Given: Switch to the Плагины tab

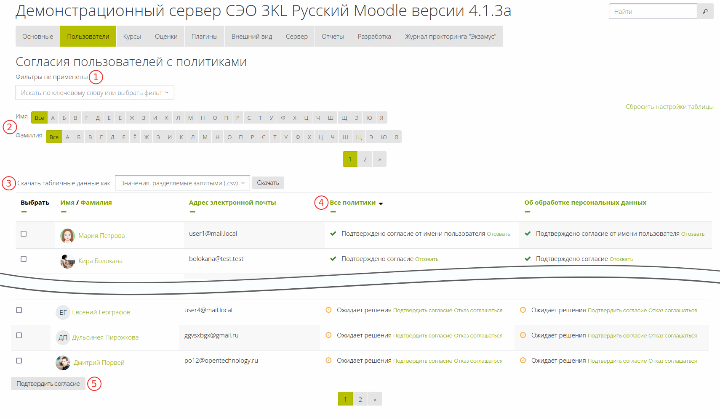Looking at the screenshot, I should coord(204,37).
